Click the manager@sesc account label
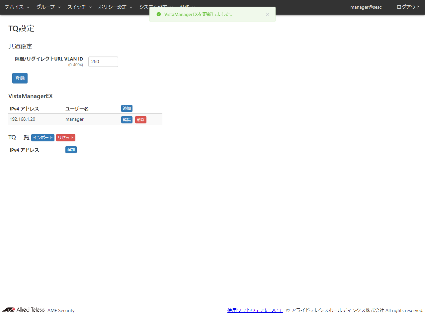425x314 pixels. (x=366, y=7)
